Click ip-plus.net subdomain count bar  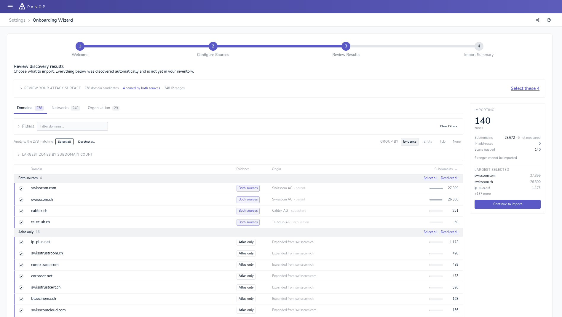(x=436, y=242)
